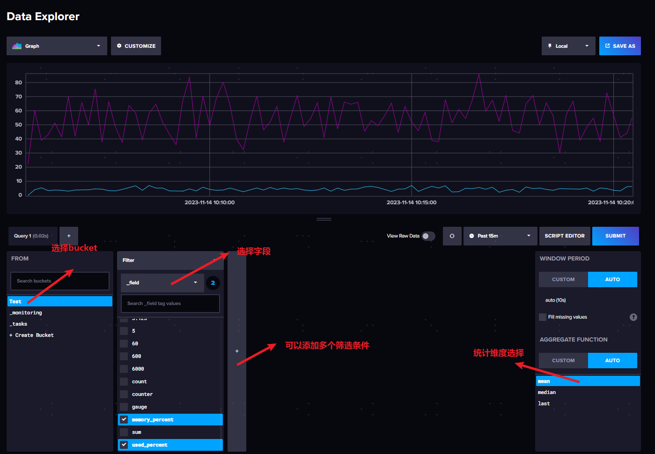This screenshot has height=454, width=655.
Task: Select the median aggregate function
Action: (546, 392)
